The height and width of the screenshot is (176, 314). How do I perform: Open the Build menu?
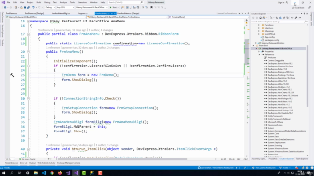[39, 2]
